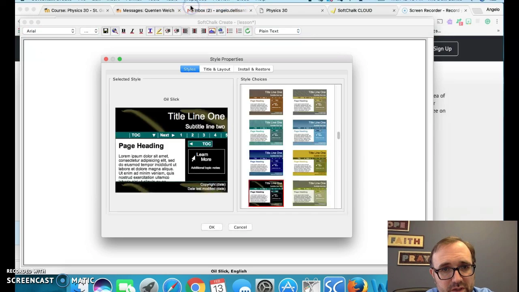Open Google Chrome from the dock

pos(195,286)
